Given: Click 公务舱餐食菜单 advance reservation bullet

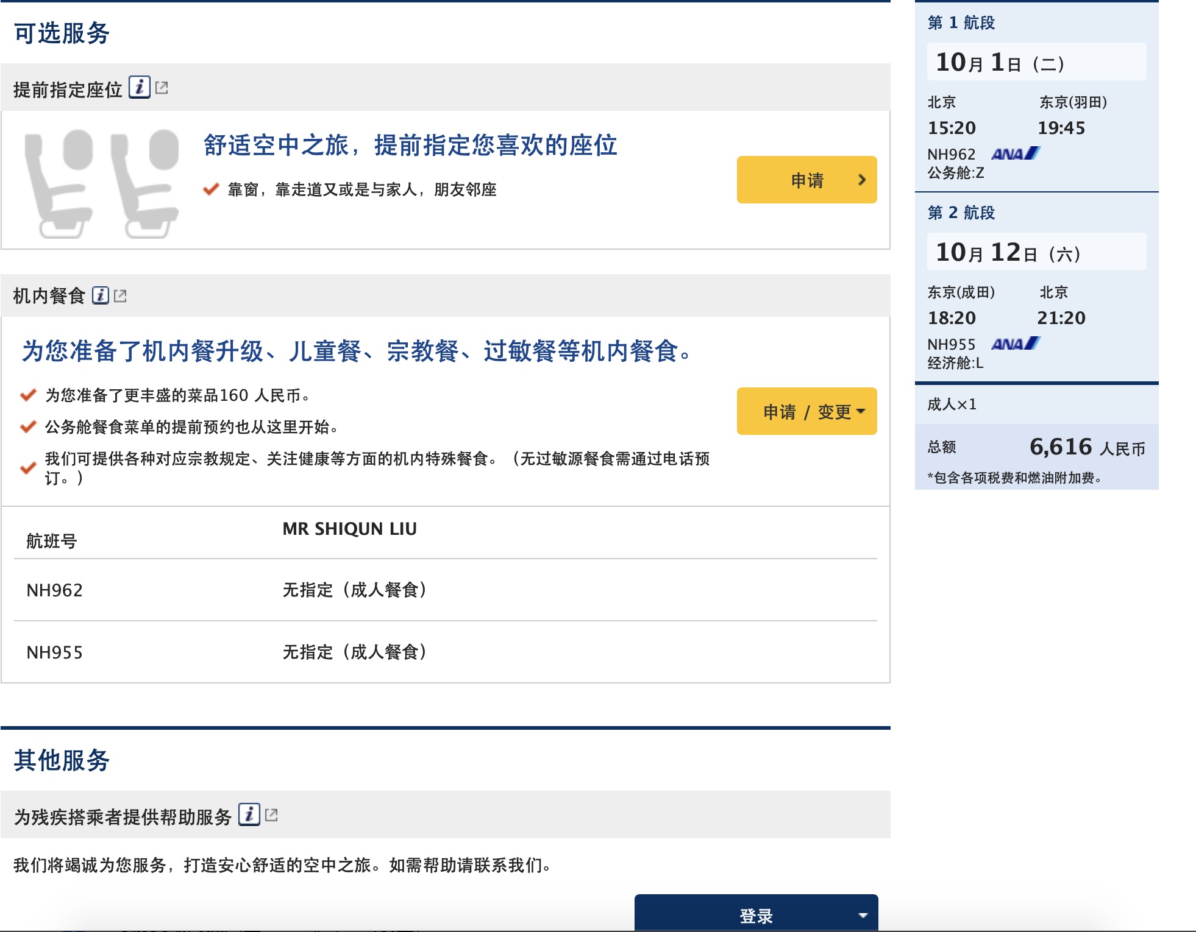Looking at the screenshot, I should [191, 427].
